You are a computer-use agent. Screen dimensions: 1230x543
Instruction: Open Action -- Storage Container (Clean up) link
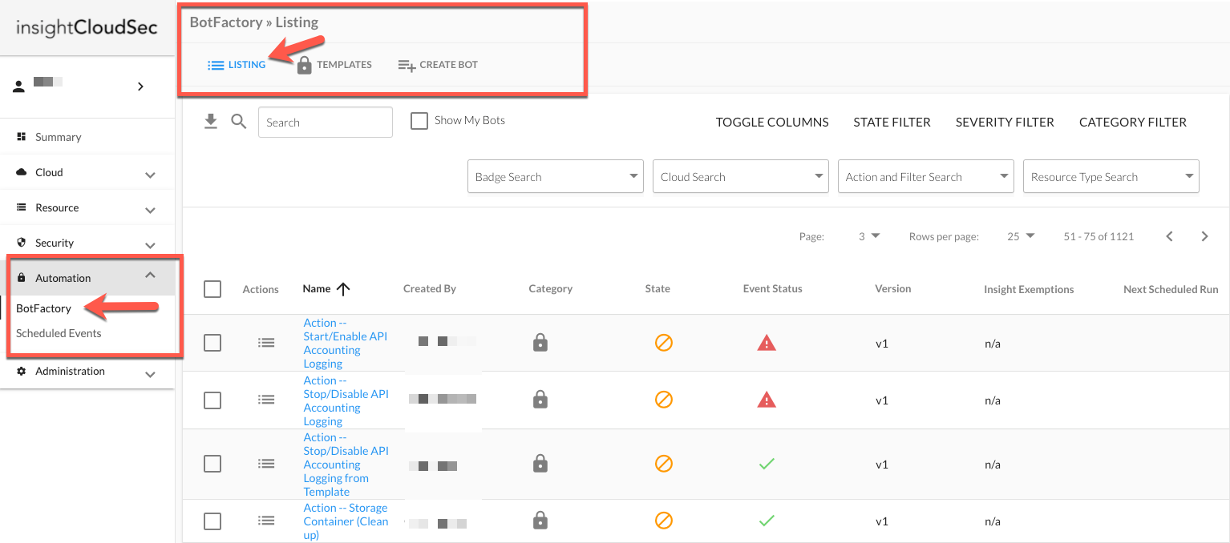click(346, 521)
